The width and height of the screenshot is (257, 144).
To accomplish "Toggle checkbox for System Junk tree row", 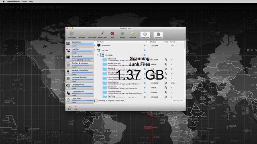I will pyautogui.click(x=145, y=45).
